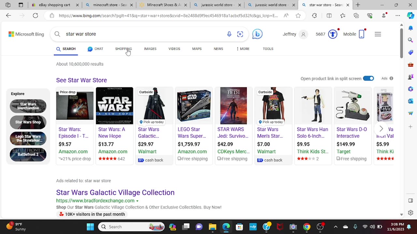This screenshot has height=234, width=417.
Task: Open the Copilot icon in Edge
Action: pos(410,15)
